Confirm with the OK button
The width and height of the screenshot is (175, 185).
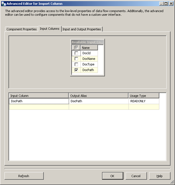113,176
